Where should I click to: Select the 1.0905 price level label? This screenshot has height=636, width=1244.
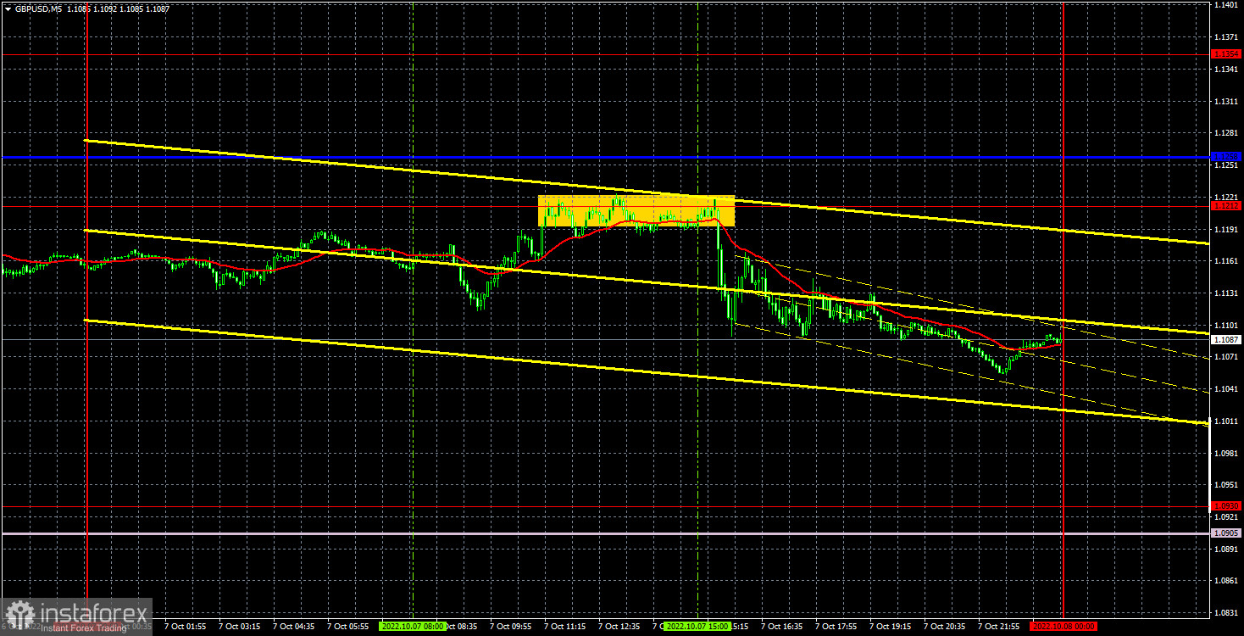(1226, 533)
